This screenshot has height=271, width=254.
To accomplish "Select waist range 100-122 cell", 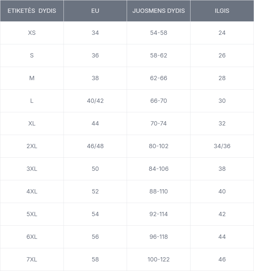I will click(159, 260).
